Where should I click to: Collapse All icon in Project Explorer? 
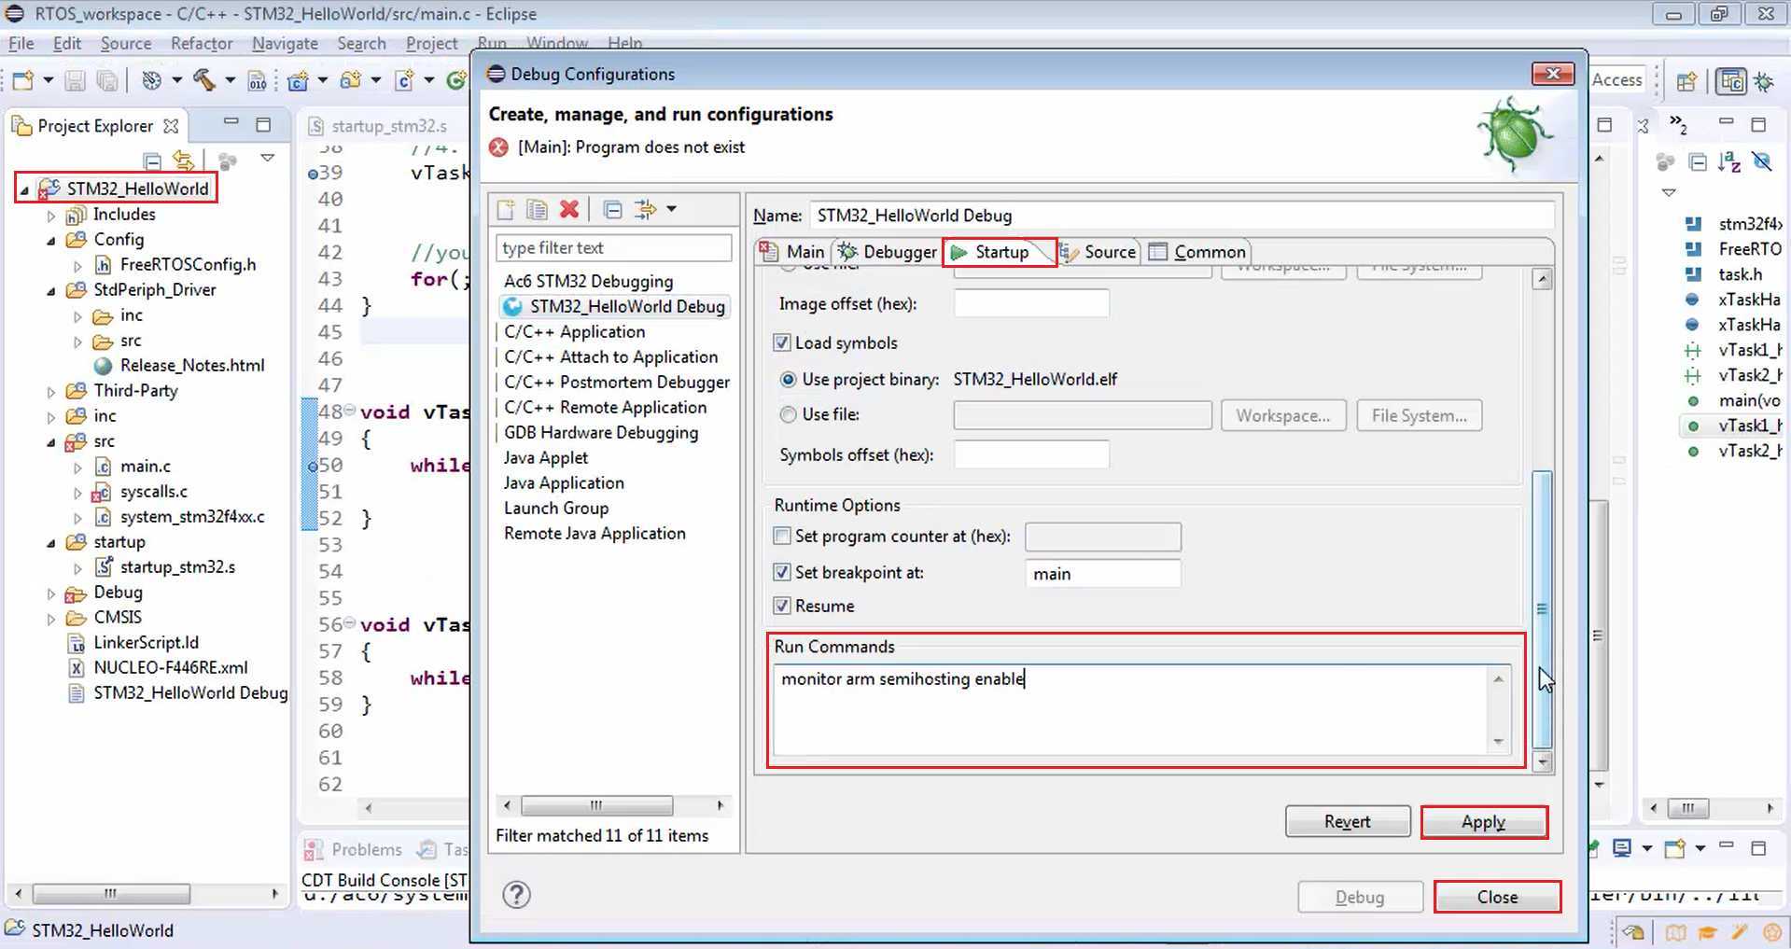point(152,160)
